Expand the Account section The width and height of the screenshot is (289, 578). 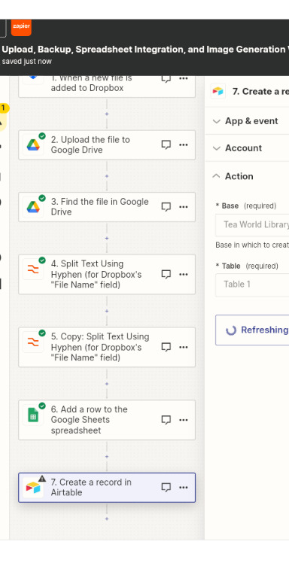tap(247, 148)
